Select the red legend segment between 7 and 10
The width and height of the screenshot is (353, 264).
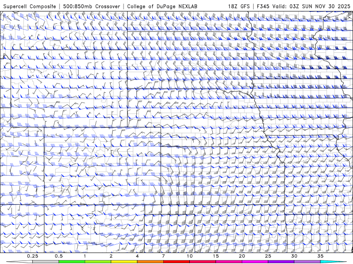[176, 262]
